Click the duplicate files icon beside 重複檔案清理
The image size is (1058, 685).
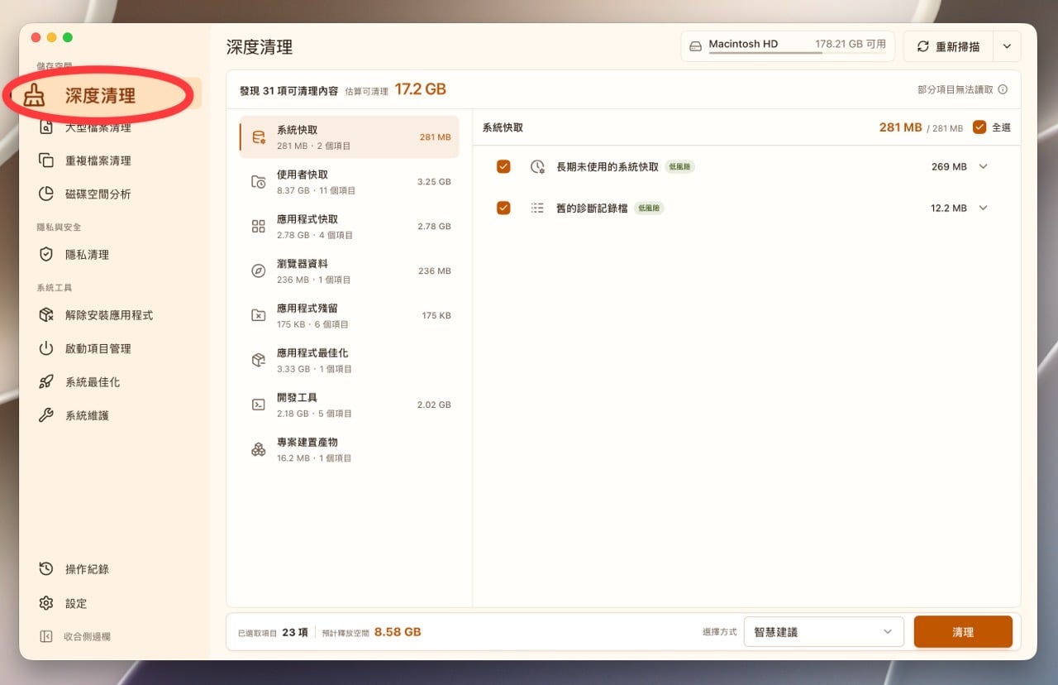46,160
